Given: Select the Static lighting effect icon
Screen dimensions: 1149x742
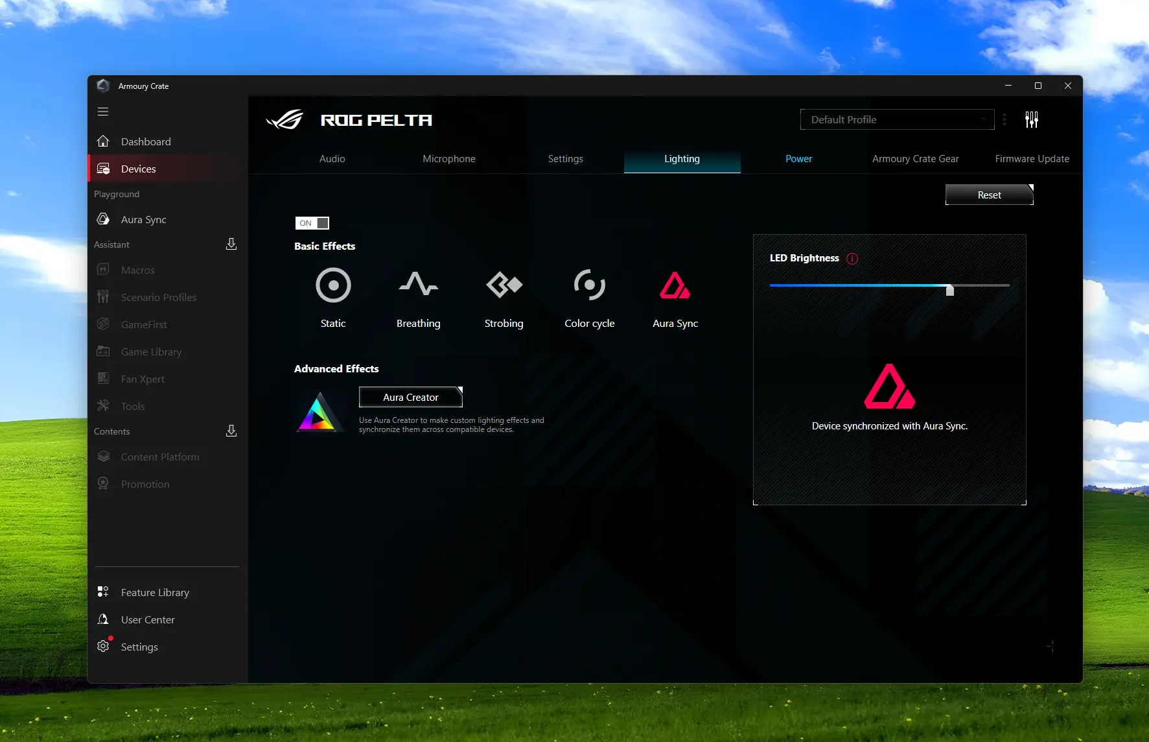Looking at the screenshot, I should 333,285.
